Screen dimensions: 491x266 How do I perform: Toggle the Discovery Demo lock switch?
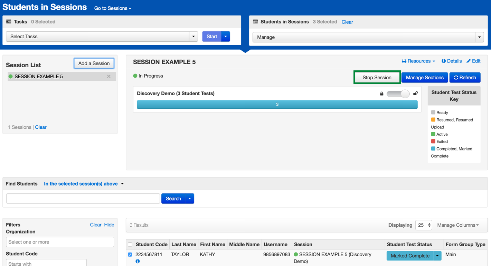tap(398, 93)
